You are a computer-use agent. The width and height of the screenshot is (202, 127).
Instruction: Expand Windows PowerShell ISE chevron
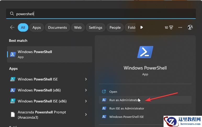[x=86, y=79]
